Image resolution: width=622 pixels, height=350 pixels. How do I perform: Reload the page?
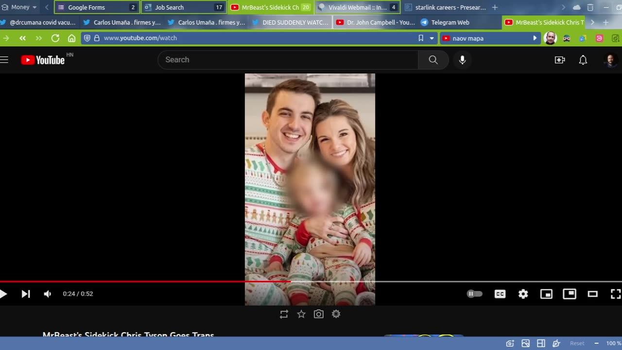[55, 38]
